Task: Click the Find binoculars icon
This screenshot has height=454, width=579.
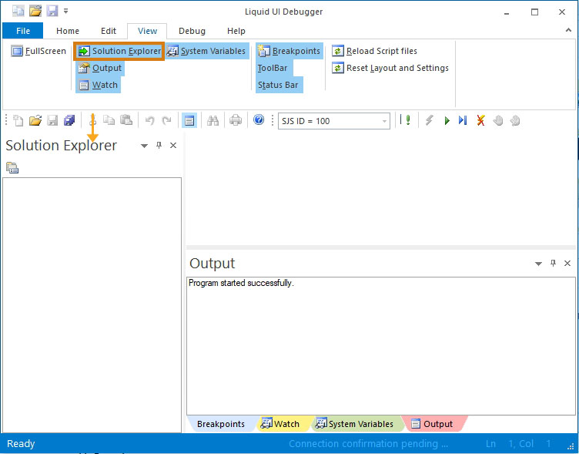Action: click(213, 120)
